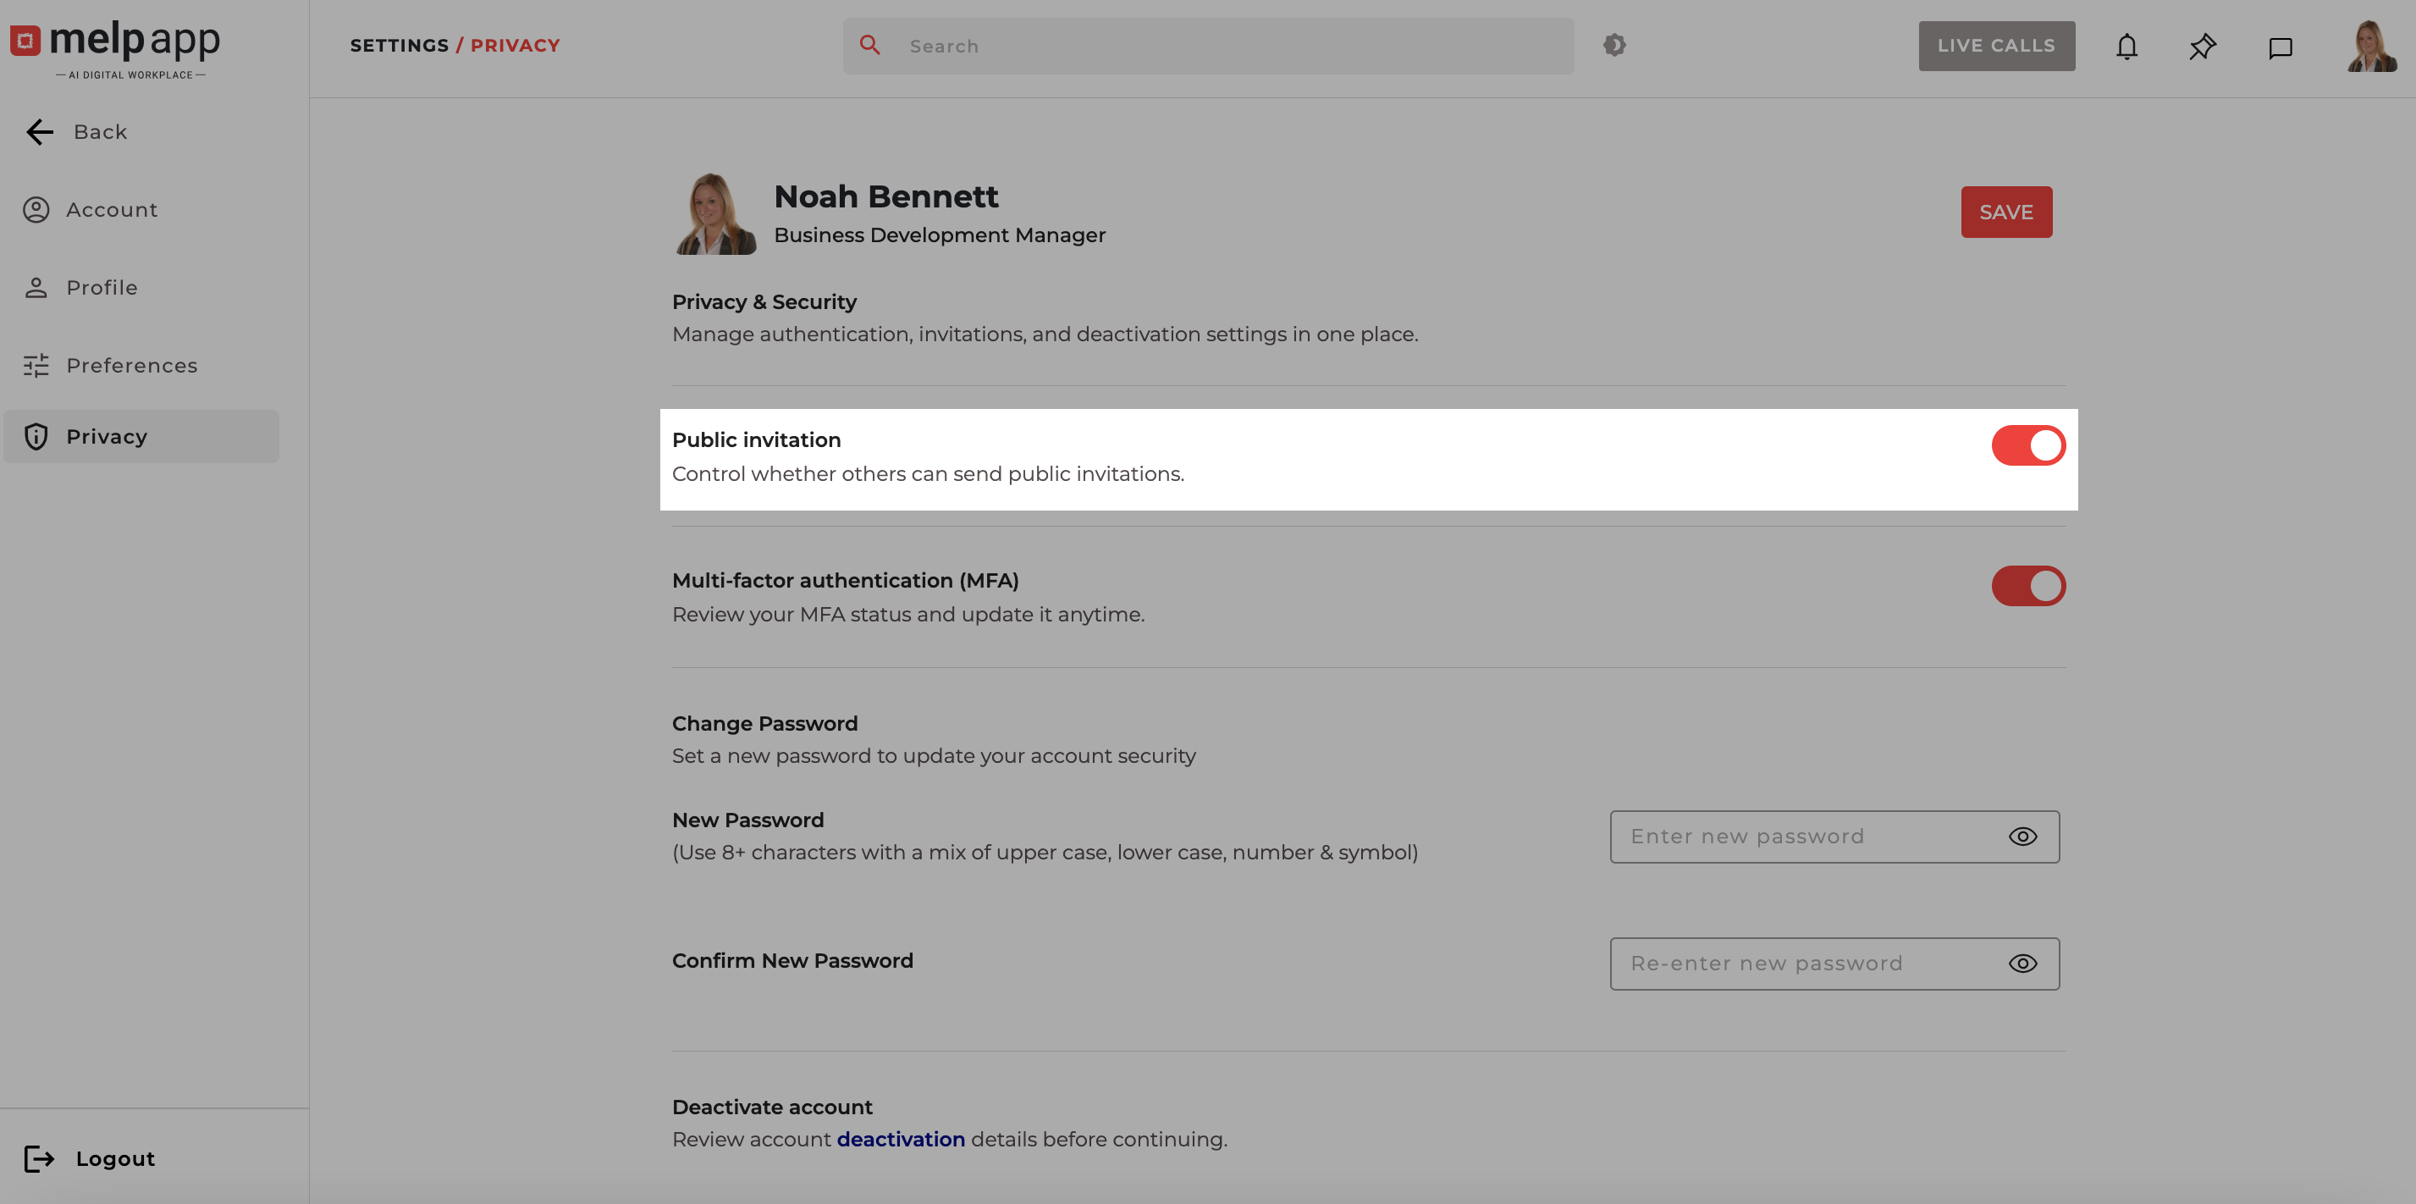2416x1204 pixels.
Task: Open the user avatar in the top-right corner
Action: (x=2371, y=46)
